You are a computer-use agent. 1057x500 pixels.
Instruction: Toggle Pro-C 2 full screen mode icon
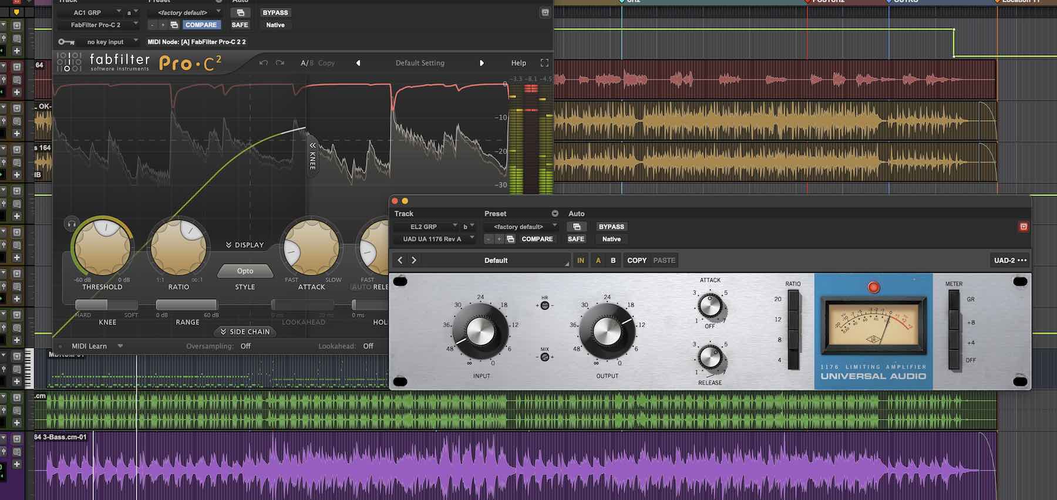[544, 63]
